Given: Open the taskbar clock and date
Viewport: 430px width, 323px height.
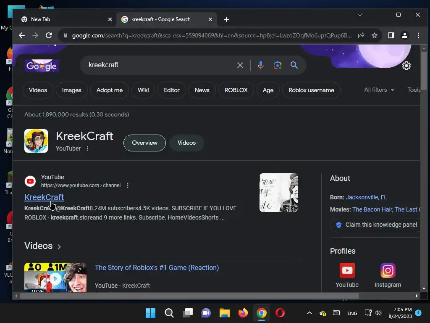Looking at the screenshot, I should point(400,313).
